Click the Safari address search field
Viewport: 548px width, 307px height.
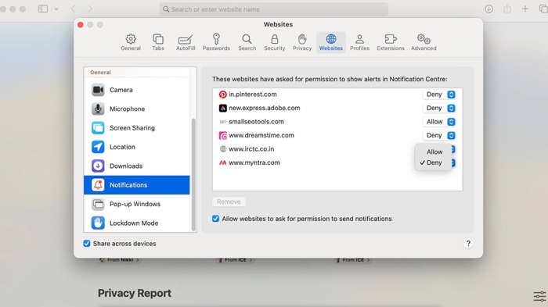pyautogui.click(x=274, y=9)
